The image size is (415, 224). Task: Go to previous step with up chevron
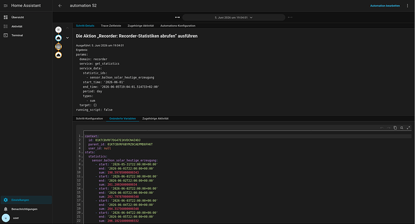click(67, 28)
